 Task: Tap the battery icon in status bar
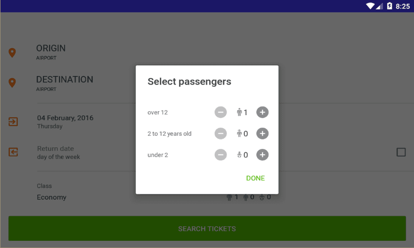[390, 6]
